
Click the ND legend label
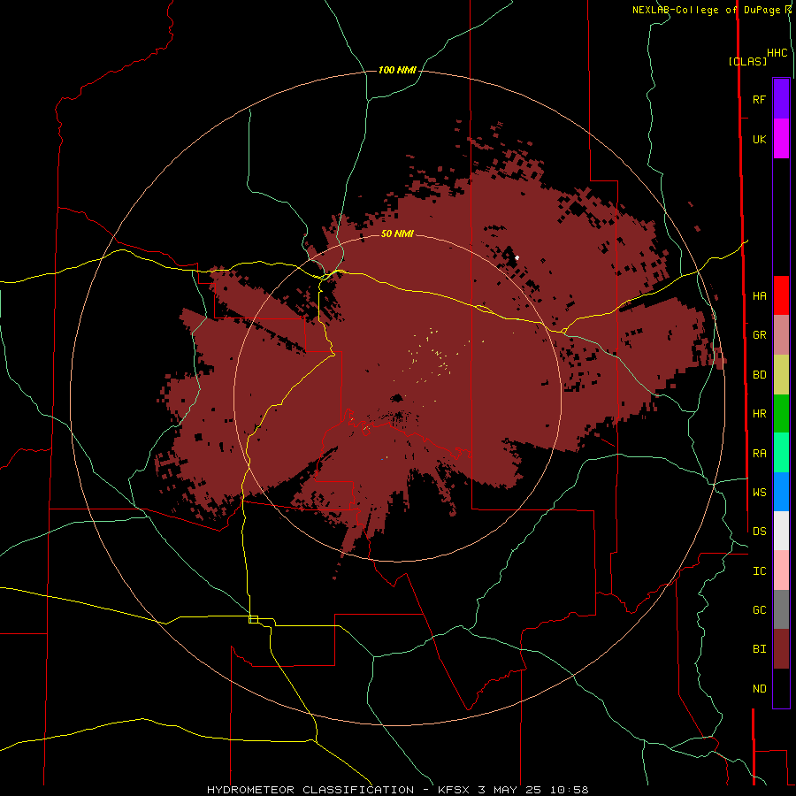[x=759, y=689]
